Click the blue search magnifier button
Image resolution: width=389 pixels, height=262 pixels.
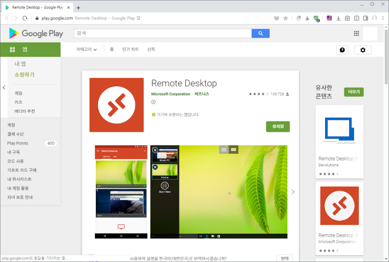click(x=261, y=33)
